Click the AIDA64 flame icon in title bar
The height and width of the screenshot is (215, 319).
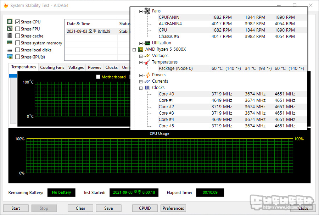coord(6,5)
